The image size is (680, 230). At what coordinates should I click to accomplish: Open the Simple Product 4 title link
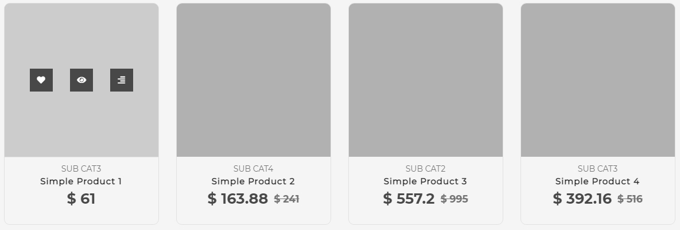(597, 181)
